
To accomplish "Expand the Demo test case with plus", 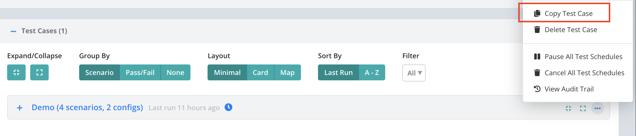I will pyautogui.click(x=20, y=108).
